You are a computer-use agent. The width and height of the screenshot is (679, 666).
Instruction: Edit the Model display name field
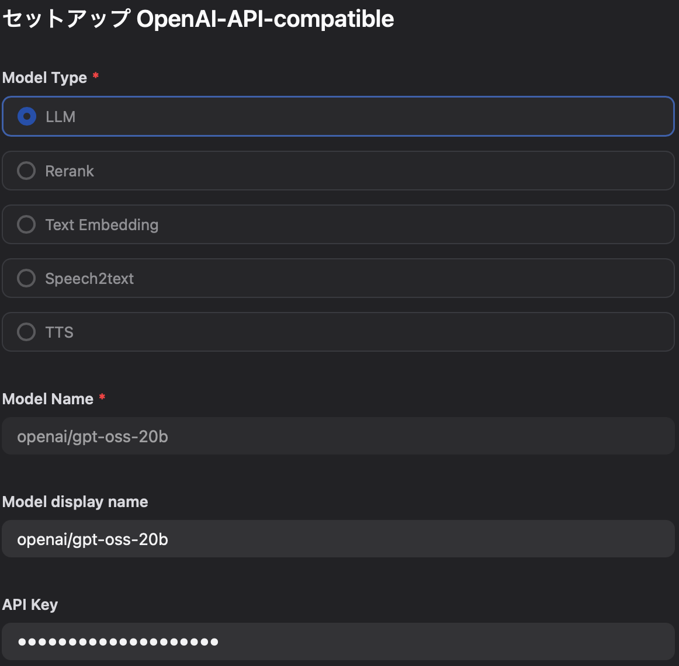[x=338, y=539]
